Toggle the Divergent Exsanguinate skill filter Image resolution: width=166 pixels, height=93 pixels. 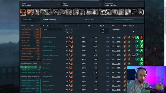[x=31, y=72]
